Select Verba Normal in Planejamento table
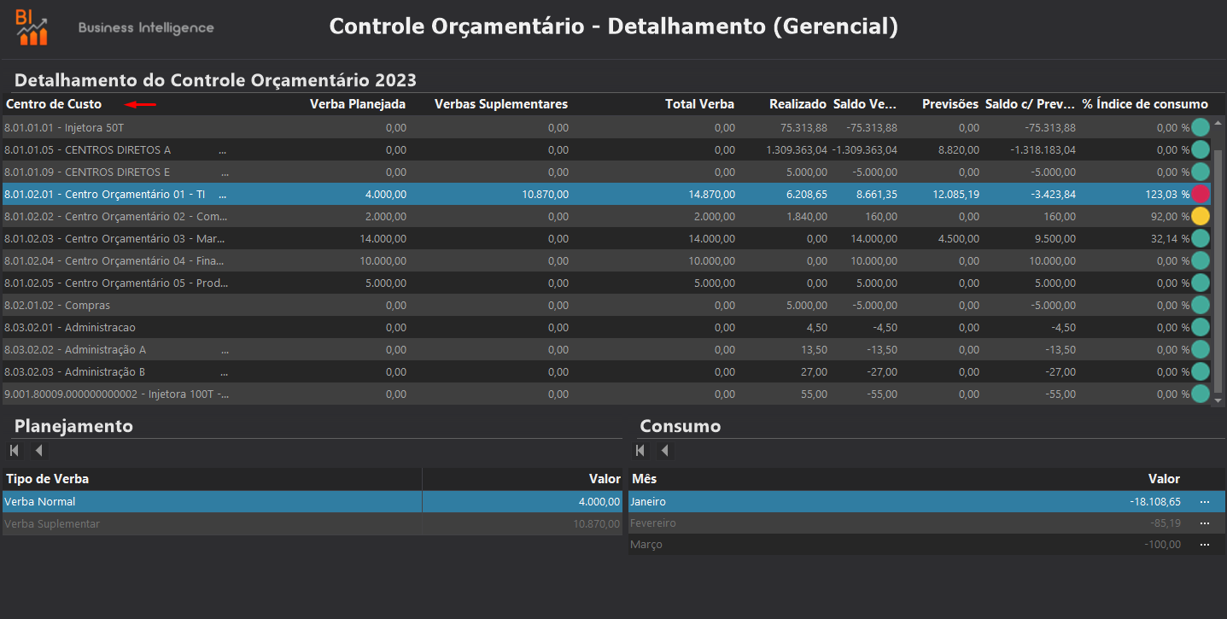 tap(313, 501)
